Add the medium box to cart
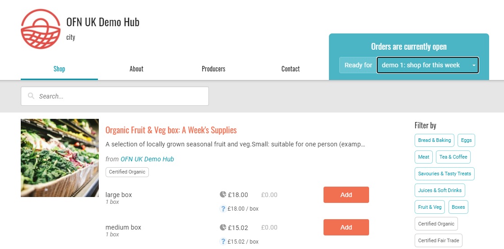The width and height of the screenshot is (504, 249). [346, 227]
